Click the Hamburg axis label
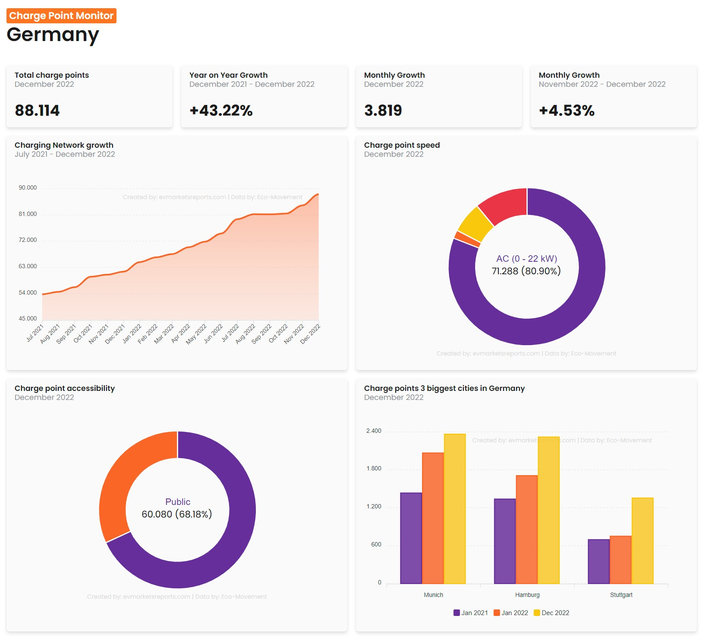706x641 pixels. [527, 595]
